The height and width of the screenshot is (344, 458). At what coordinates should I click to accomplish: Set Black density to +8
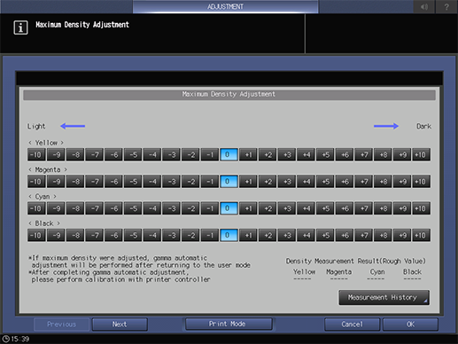tap(383, 235)
